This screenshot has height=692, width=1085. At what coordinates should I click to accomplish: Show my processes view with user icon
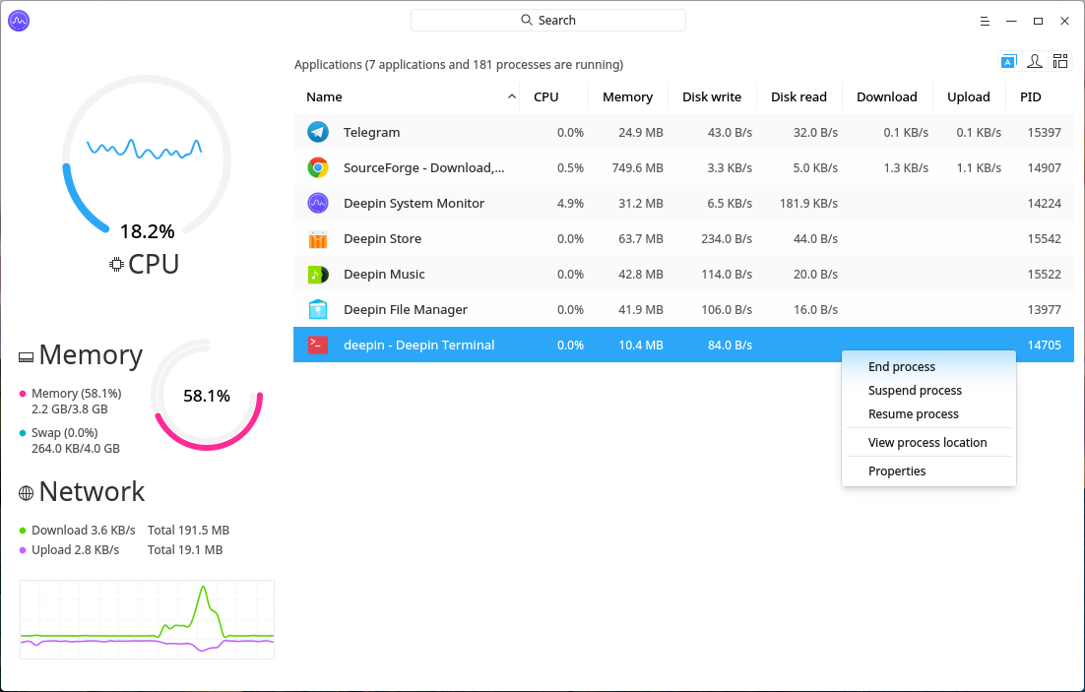[x=1035, y=62]
